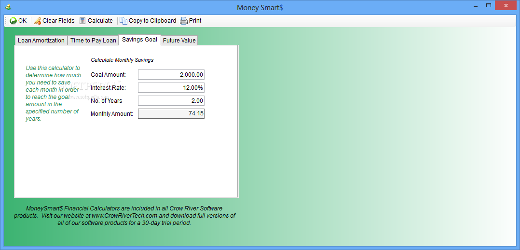Click the Interest Rate field showing 12.00%
Screen dimensions: 520x250
171,88
